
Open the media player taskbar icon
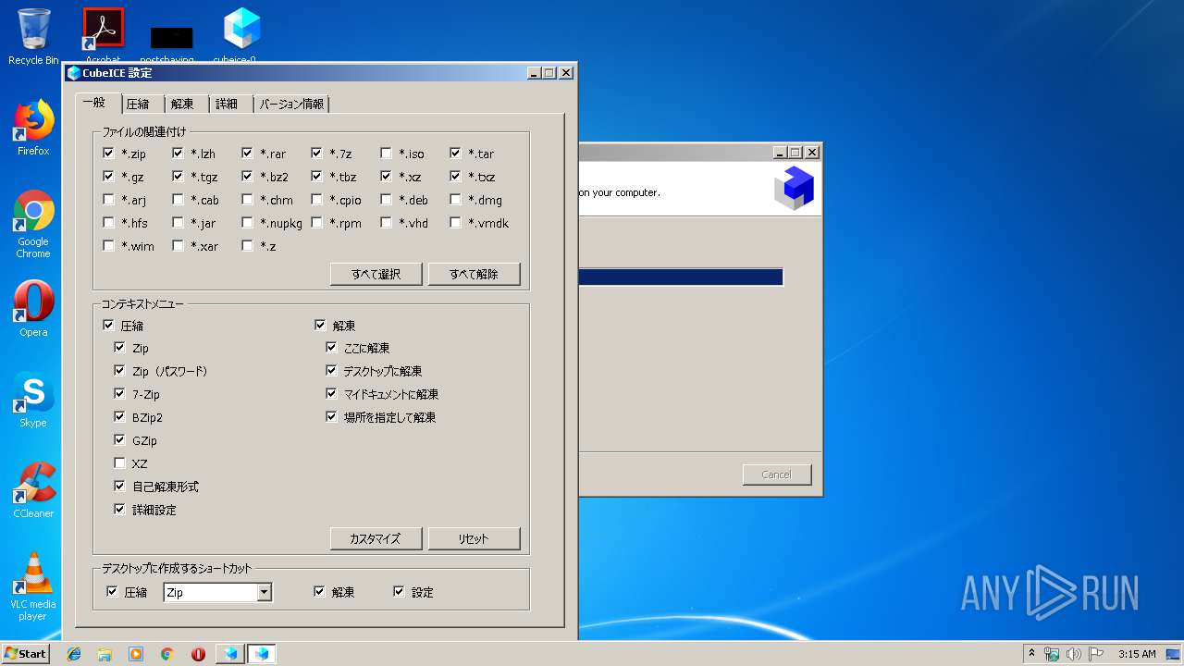(136, 654)
